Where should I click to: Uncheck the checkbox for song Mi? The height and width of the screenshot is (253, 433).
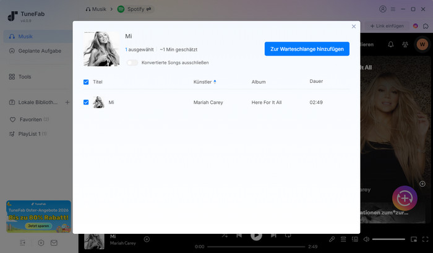click(x=86, y=102)
